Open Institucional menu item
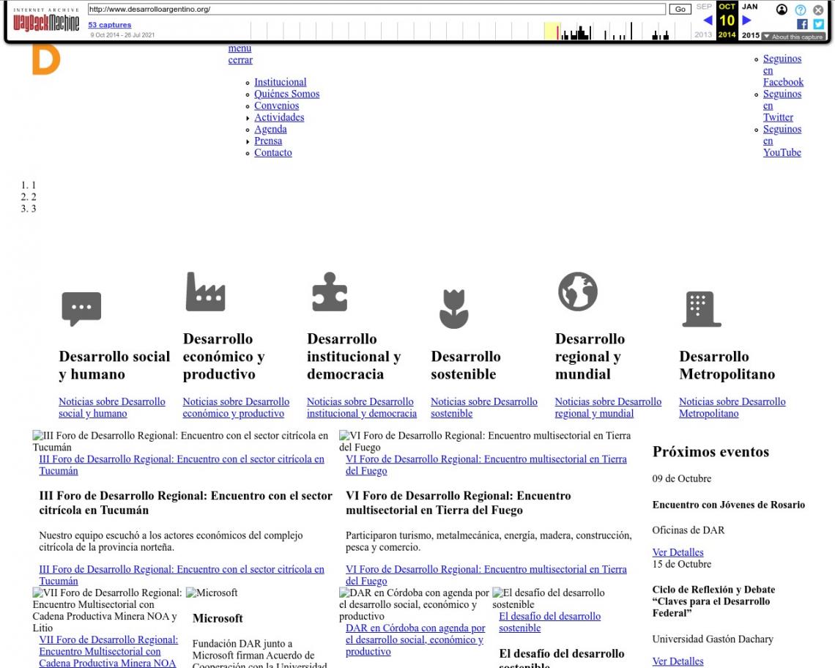Image resolution: width=835 pixels, height=668 pixels. click(280, 82)
